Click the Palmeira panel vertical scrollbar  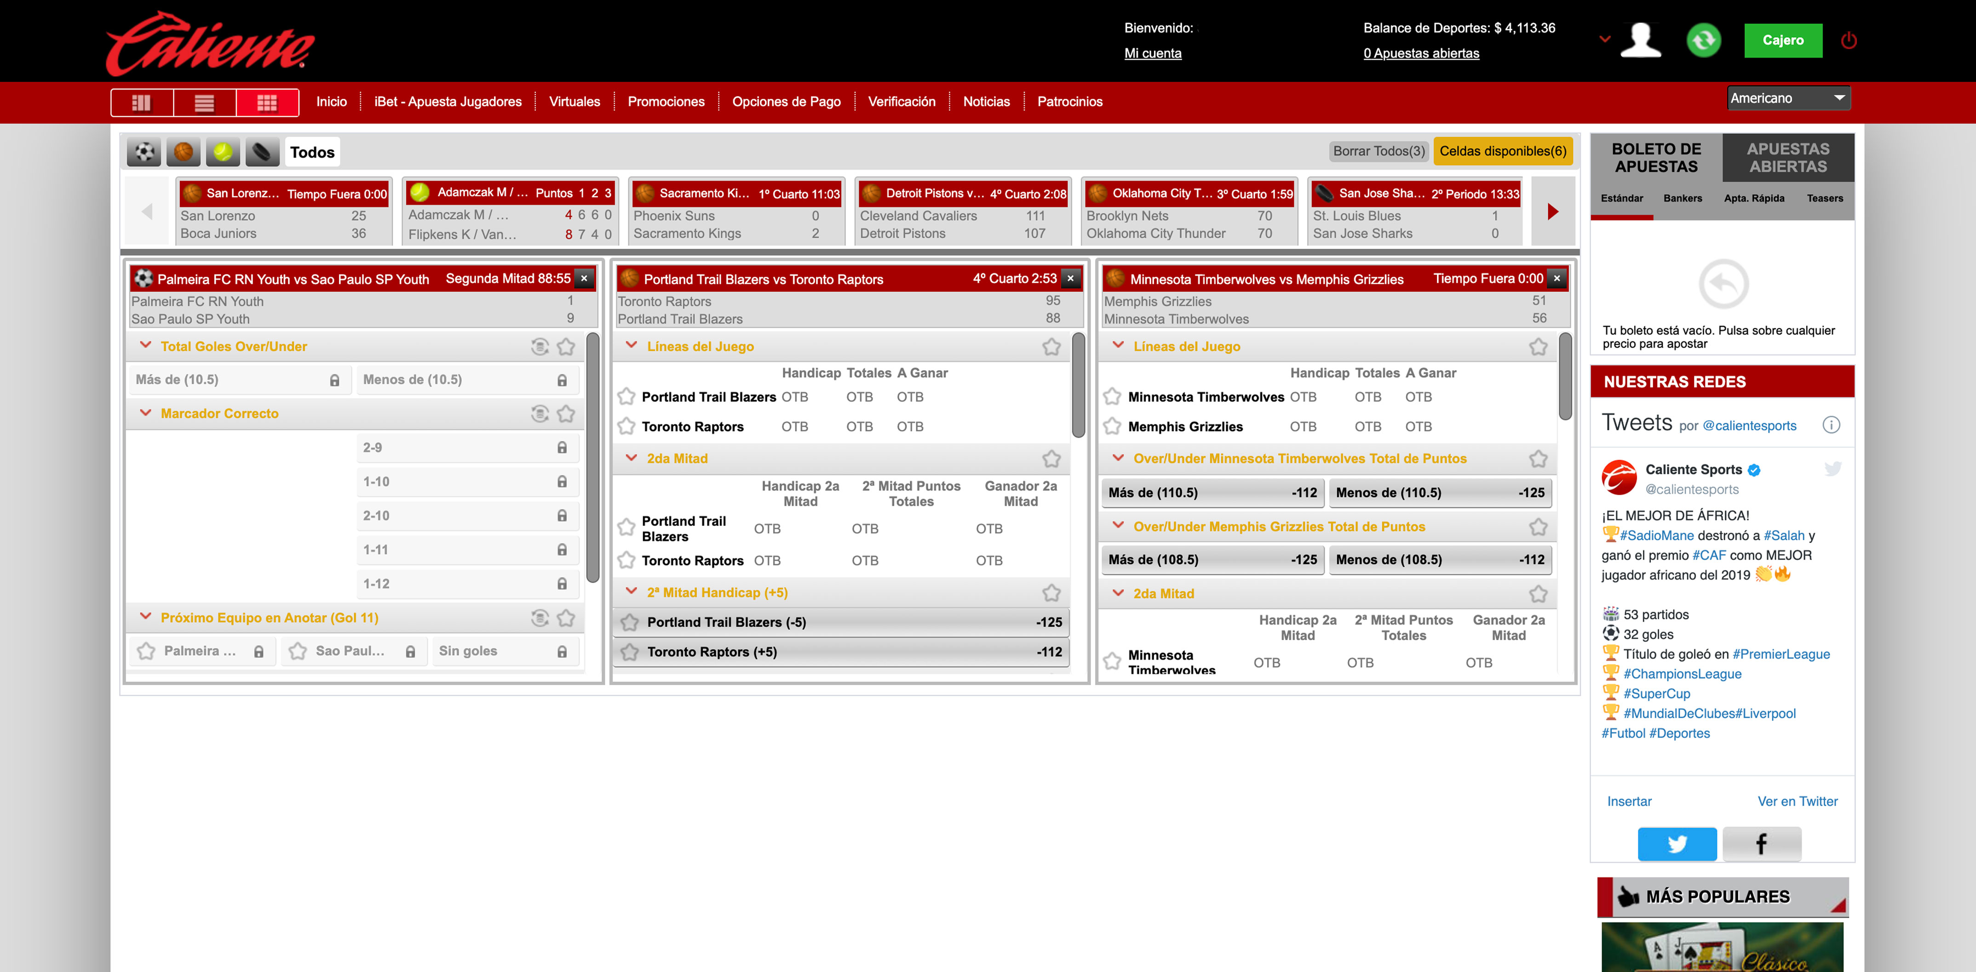[x=593, y=457]
